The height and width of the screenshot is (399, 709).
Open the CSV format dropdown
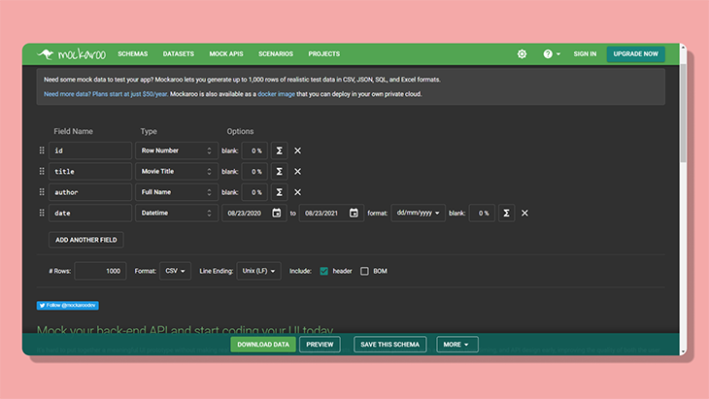[175, 271]
